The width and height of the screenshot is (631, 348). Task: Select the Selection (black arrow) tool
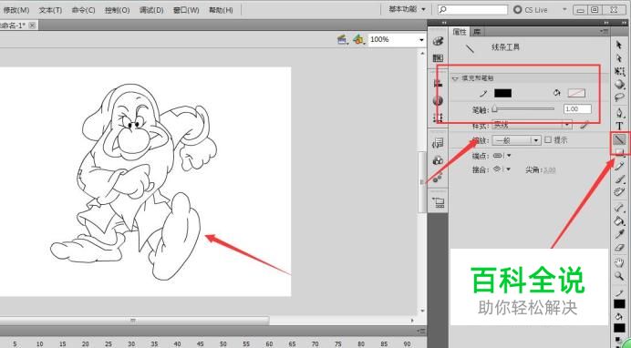click(x=619, y=45)
